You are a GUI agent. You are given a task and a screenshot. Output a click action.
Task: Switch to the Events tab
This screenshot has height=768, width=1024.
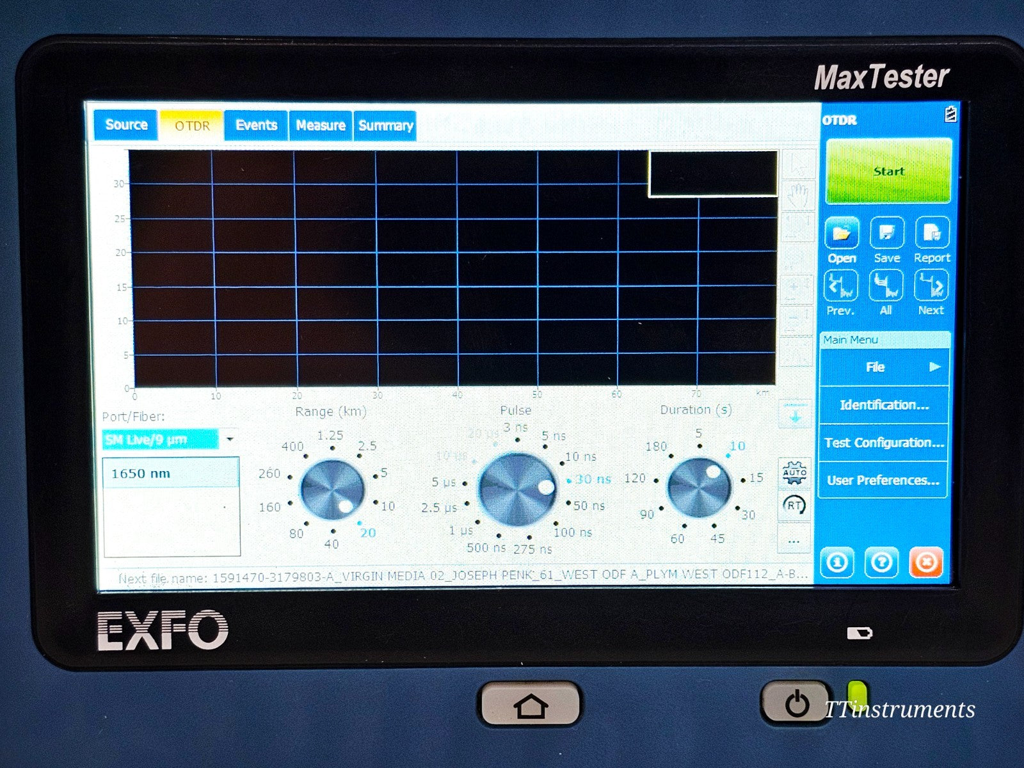point(256,125)
